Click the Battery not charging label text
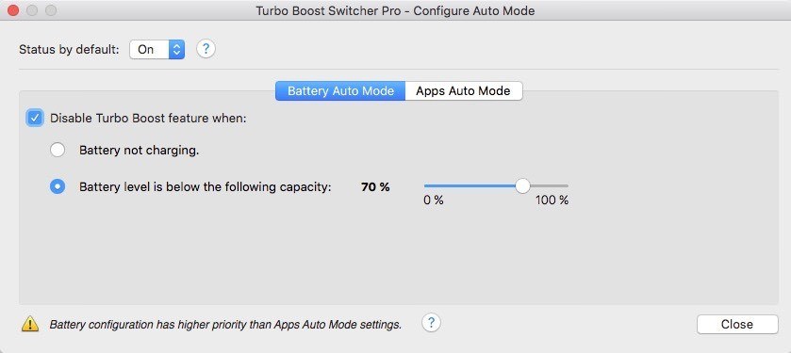Image resolution: width=791 pixels, height=353 pixels. pos(140,151)
